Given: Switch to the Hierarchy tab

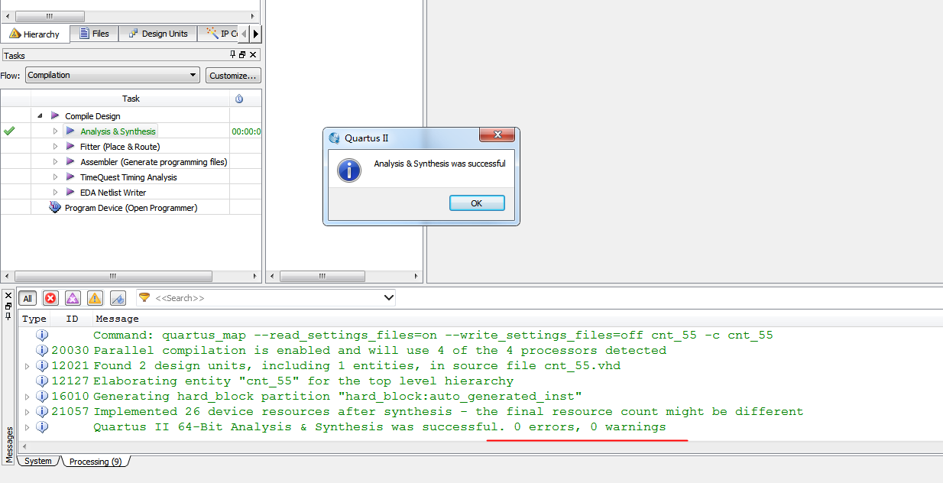Looking at the screenshot, I should click(x=35, y=34).
